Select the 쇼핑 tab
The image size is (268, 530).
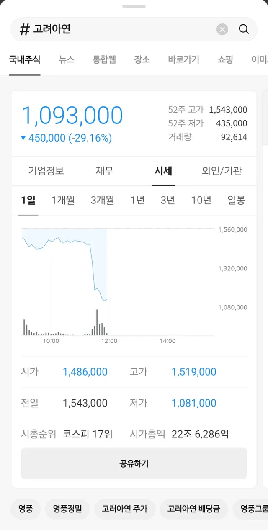click(x=225, y=59)
